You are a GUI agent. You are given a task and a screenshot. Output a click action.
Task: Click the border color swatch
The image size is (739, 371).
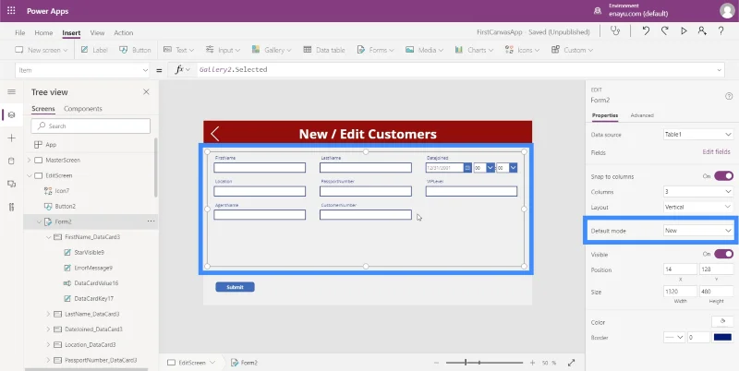click(x=722, y=338)
